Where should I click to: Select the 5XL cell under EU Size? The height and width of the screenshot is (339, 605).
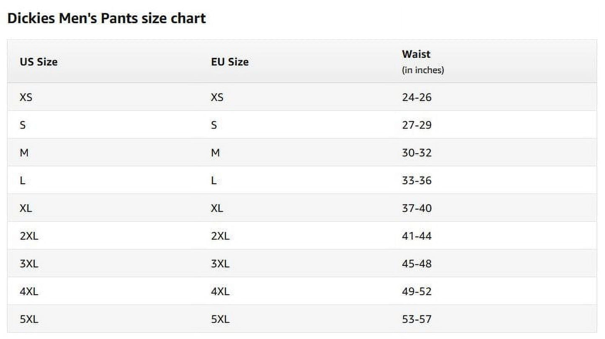(x=220, y=319)
